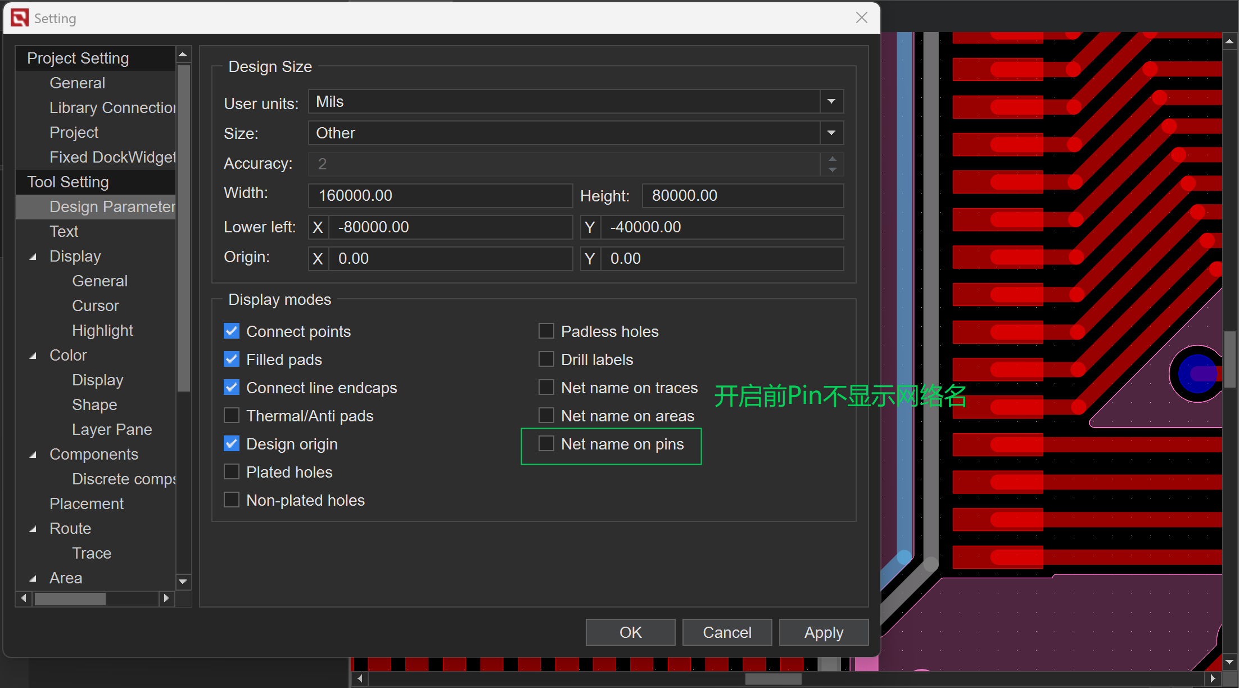
Task: Open the Size dropdown
Action: tap(831, 133)
